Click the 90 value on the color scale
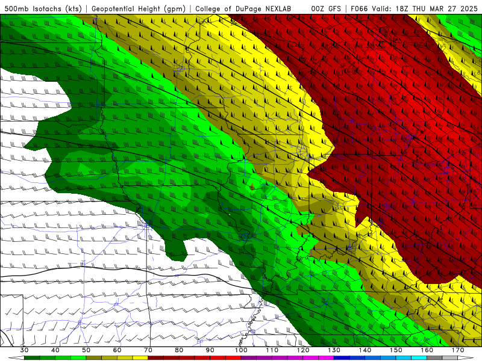The height and width of the screenshot is (361, 482). (x=210, y=350)
